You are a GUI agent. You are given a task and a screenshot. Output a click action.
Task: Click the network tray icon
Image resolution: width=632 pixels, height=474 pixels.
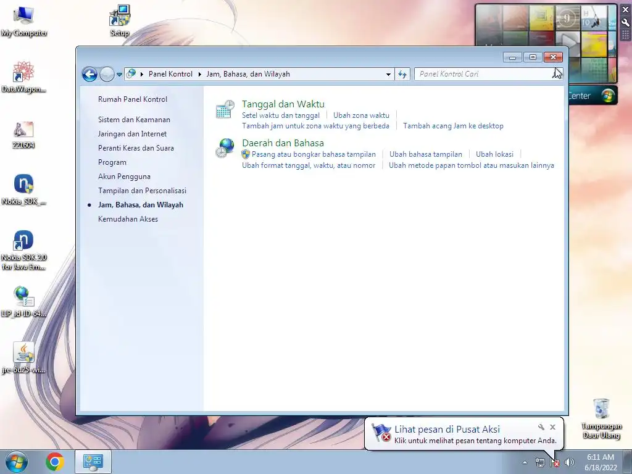click(539, 462)
